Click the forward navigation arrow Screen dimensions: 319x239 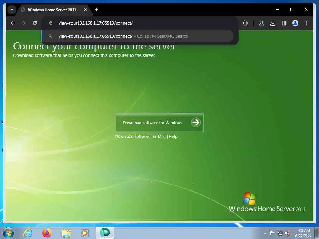tap(24, 23)
